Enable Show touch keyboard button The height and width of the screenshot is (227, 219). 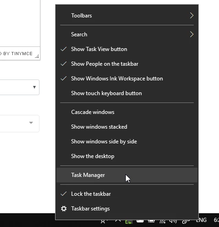pos(127,93)
